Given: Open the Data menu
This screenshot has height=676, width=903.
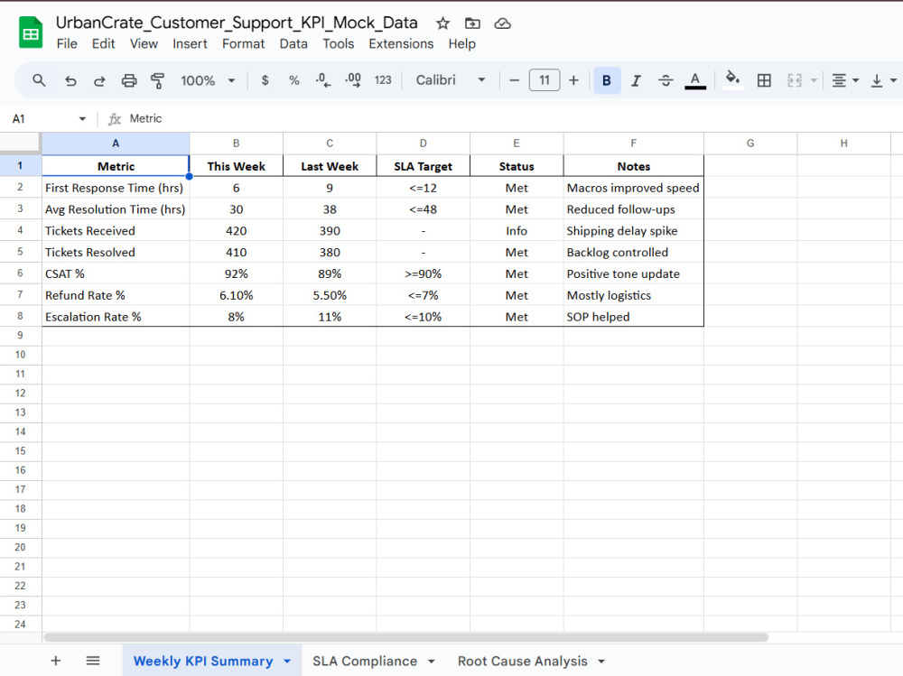Looking at the screenshot, I should click(293, 43).
